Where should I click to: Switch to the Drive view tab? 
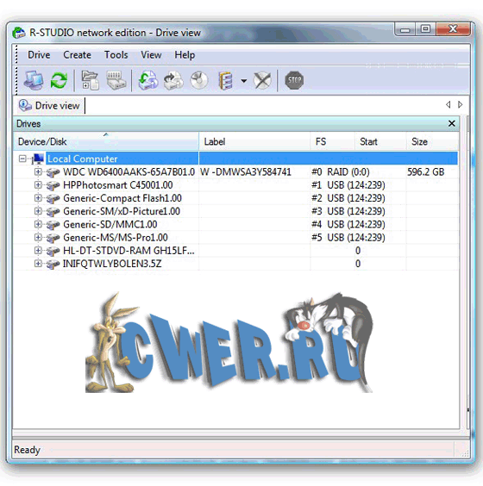tap(50, 106)
